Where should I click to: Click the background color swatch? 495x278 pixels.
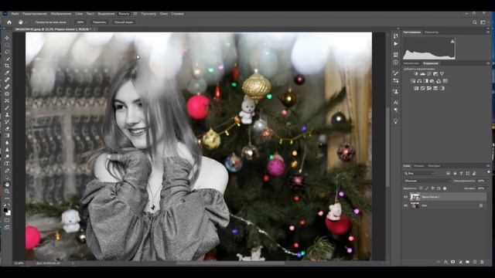pos(9,213)
